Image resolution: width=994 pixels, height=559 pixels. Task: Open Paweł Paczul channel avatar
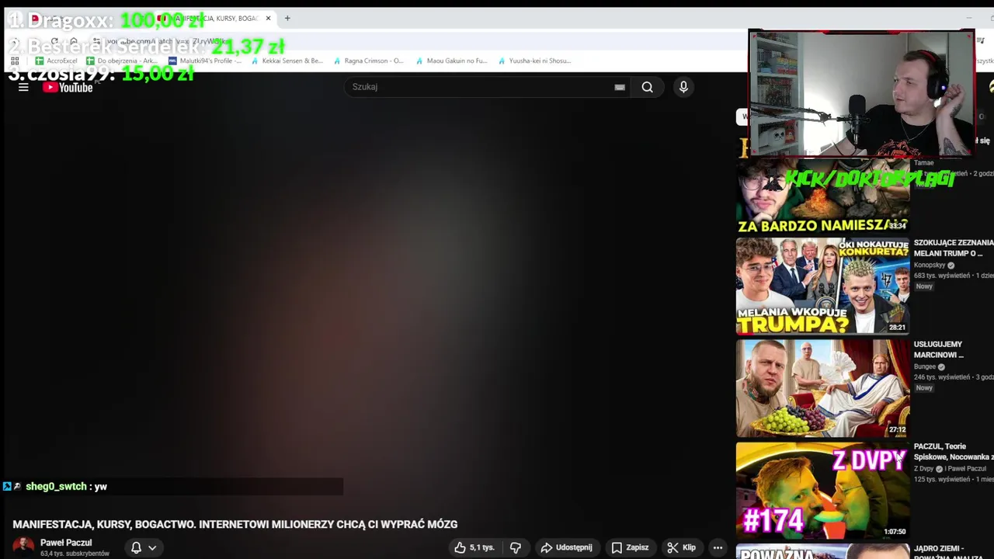pos(23,547)
